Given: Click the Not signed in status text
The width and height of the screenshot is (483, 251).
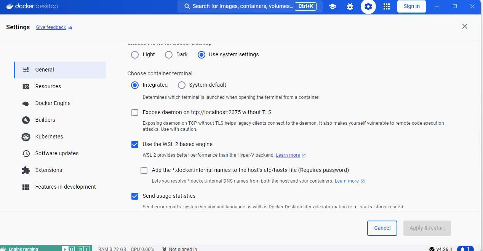Looking at the screenshot, I should 183,249.
